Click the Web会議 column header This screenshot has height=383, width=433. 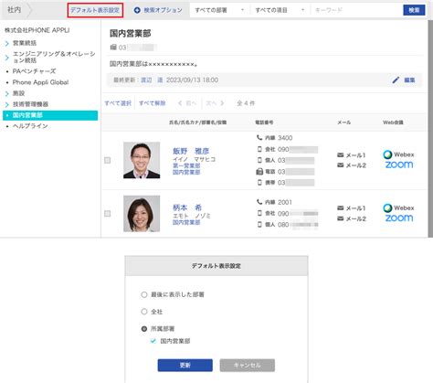pyautogui.click(x=393, y=122)
